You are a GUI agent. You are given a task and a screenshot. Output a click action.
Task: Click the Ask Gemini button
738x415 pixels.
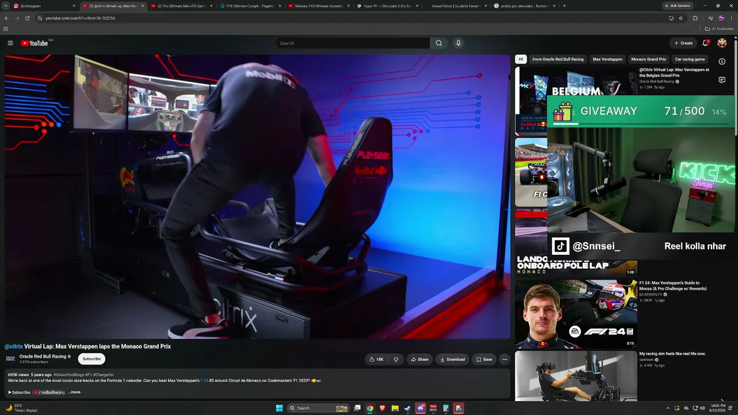pos(677,6)
